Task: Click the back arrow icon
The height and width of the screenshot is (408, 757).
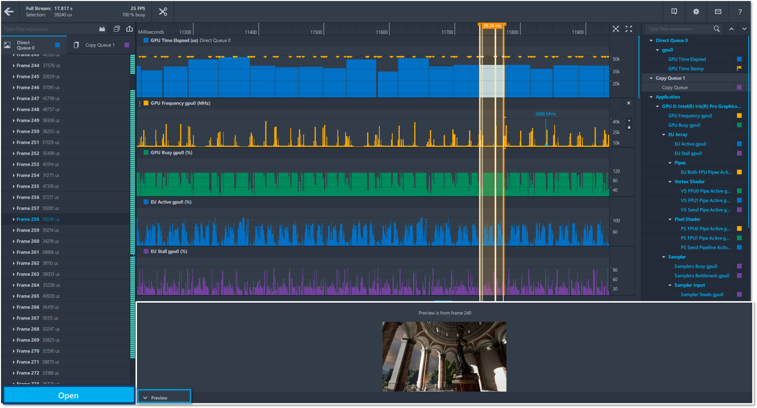Action: tap(9, 12)
